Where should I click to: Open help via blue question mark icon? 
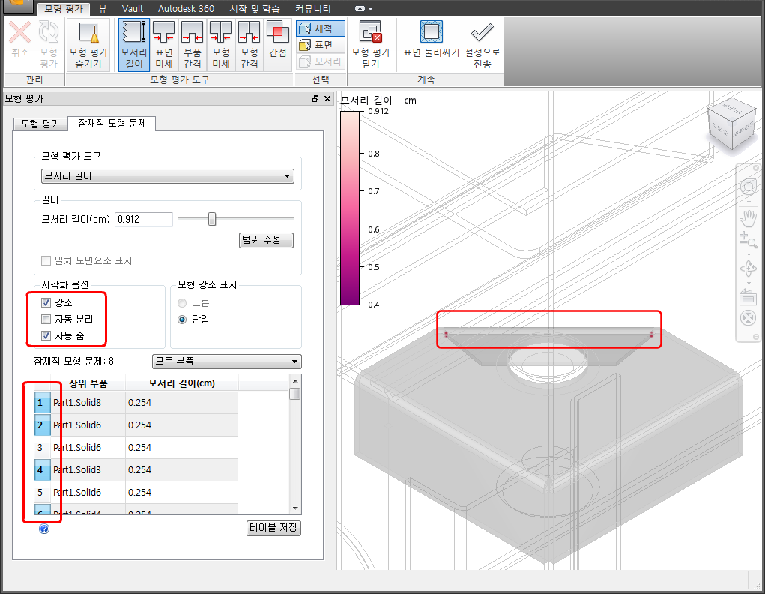click(44, 529)
